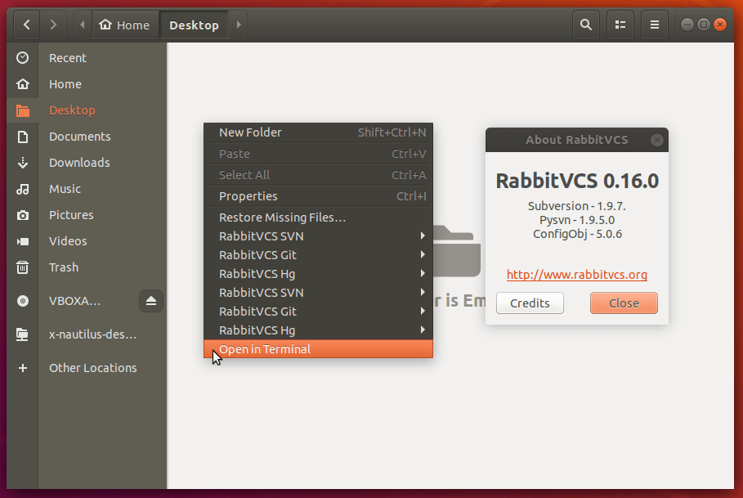
Task: Open Properties from the context menu
Action: coord(318,196)
